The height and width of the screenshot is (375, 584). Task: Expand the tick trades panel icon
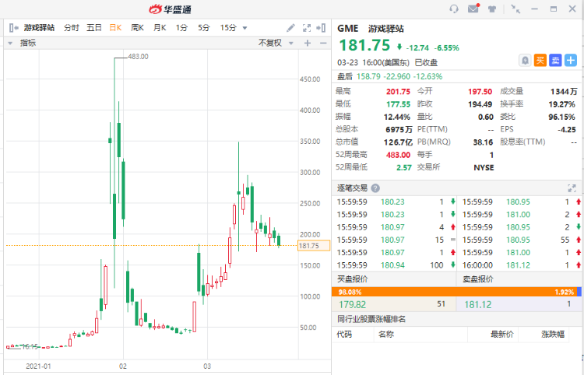tap(572, 188)
